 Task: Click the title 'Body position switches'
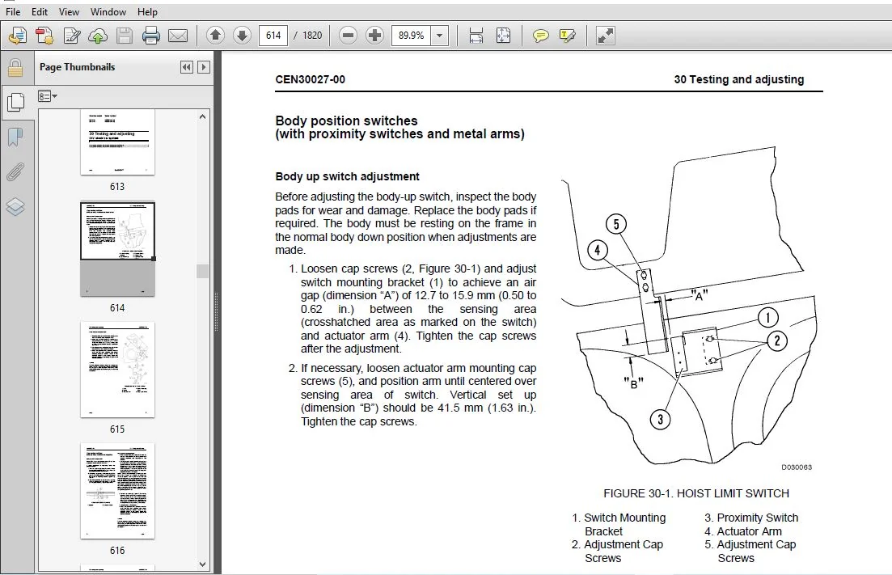pos(346,120)
